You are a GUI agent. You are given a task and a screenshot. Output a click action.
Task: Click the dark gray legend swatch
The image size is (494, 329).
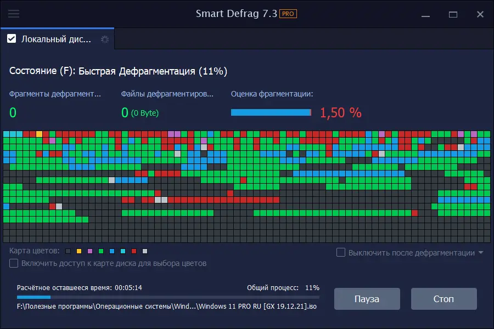click(68, 251)
